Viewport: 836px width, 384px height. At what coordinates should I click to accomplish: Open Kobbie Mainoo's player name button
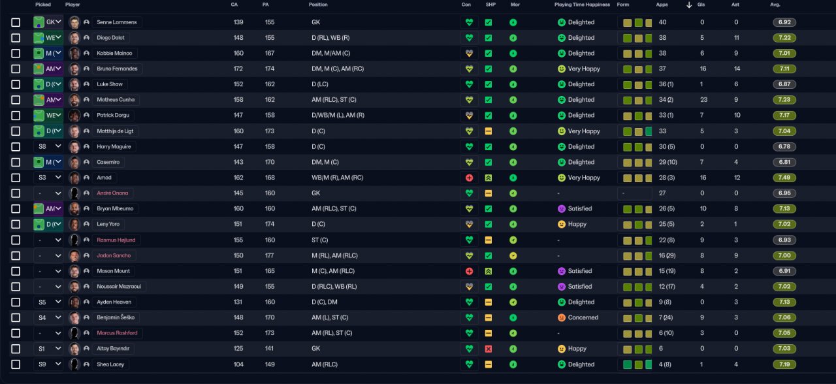[x=114, y=54]
